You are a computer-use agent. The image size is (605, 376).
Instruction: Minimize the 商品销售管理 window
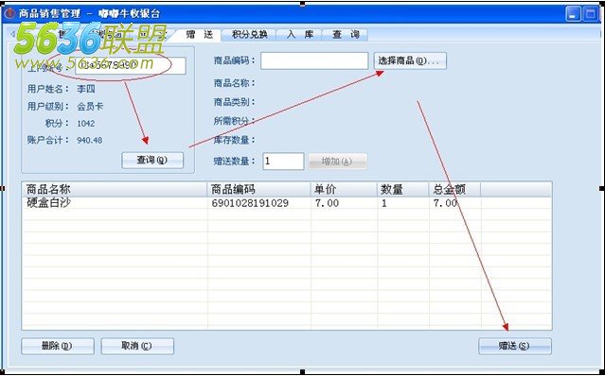click(573, 14)
